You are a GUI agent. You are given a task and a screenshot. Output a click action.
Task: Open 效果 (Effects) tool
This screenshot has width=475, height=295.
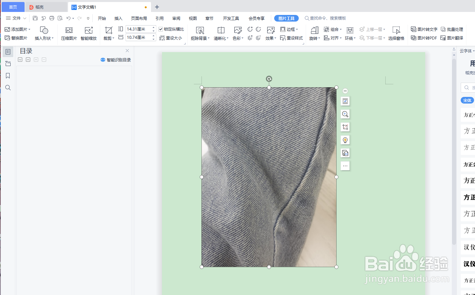point(271,34)
